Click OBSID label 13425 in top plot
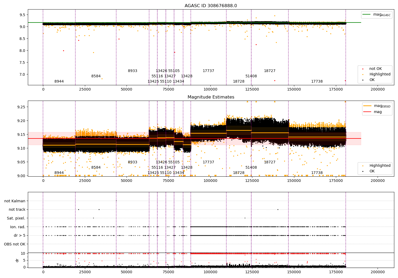Image resolution: width=398 pixels, height=278 pixels. (153, 82)
